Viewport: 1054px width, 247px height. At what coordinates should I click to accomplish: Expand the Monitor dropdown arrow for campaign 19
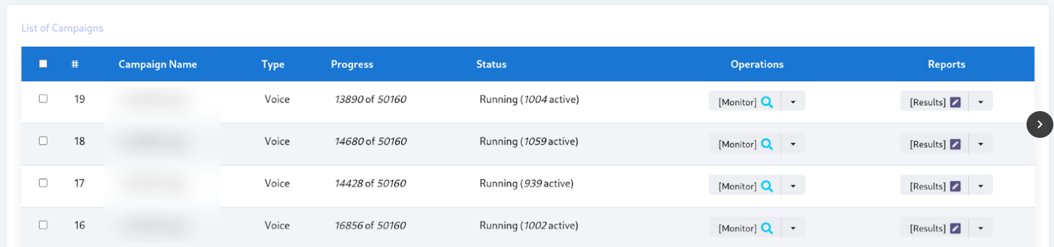coord(793,102)
